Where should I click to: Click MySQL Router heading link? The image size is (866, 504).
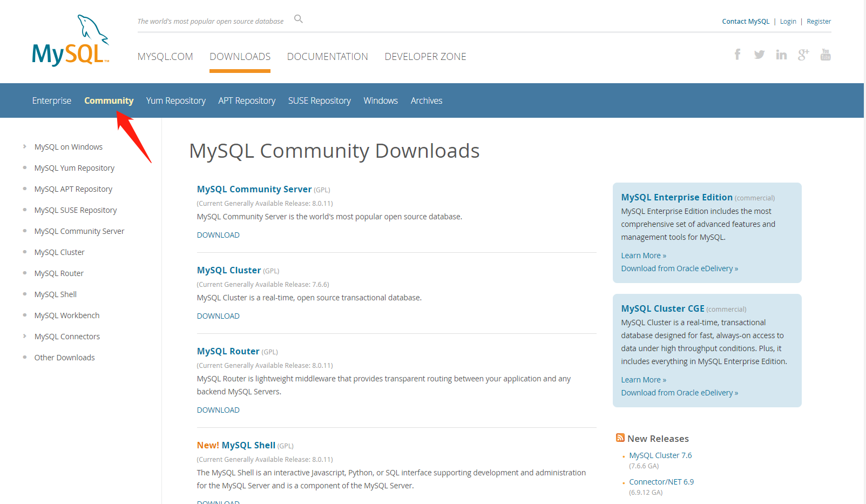[x=228, y=351]
